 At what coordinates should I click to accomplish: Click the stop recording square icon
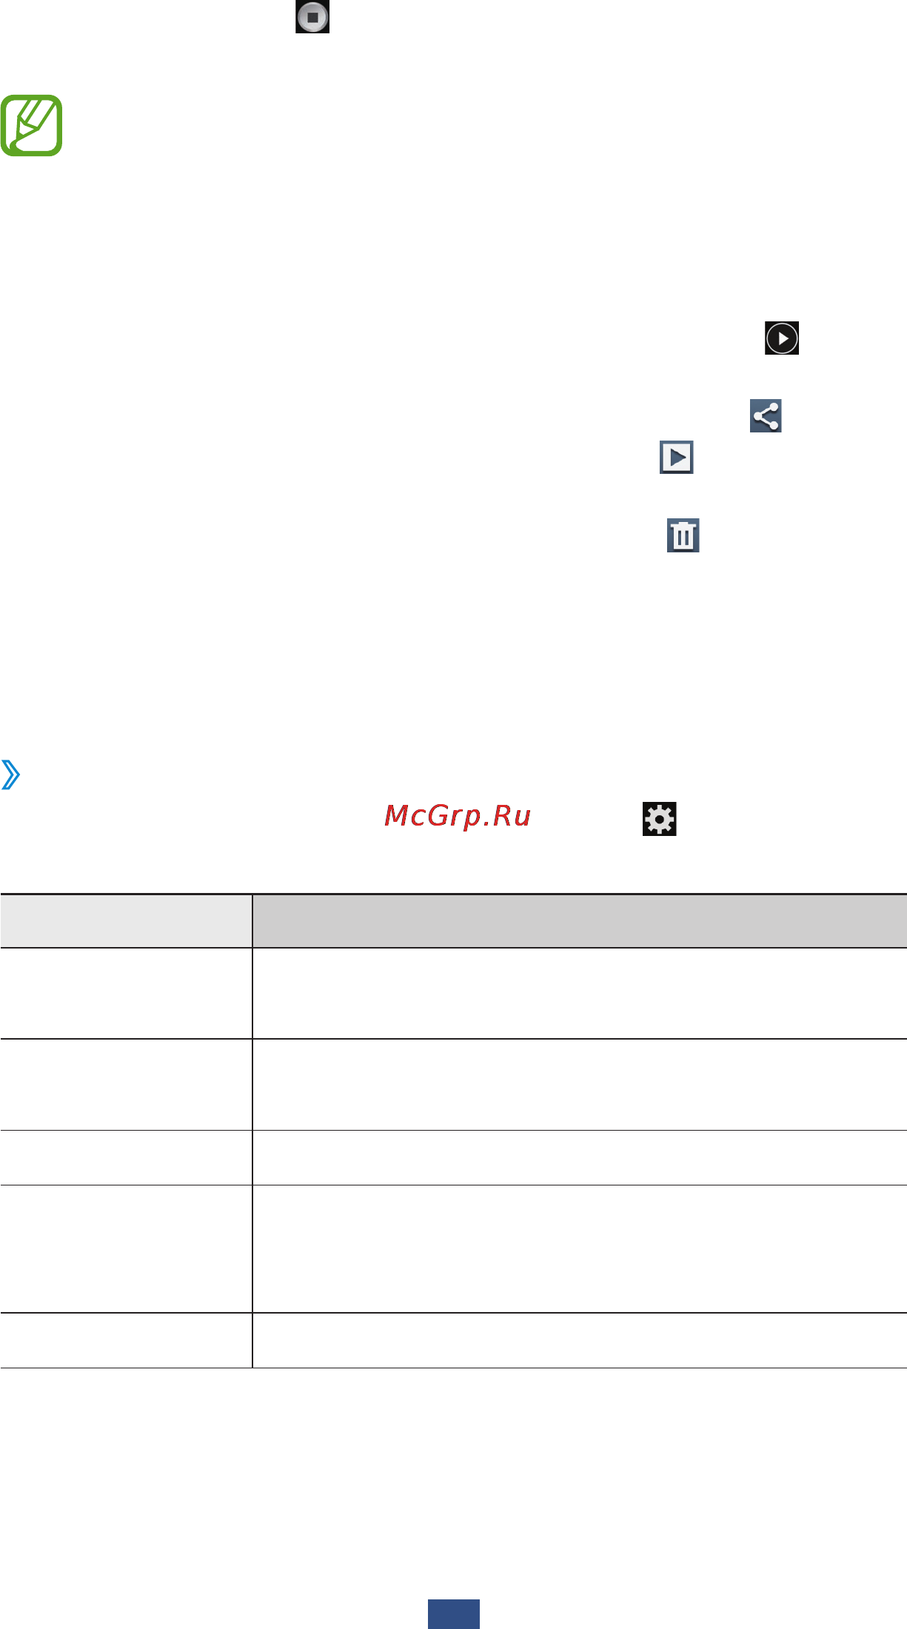pyautogui.click(x=312, y=16)
